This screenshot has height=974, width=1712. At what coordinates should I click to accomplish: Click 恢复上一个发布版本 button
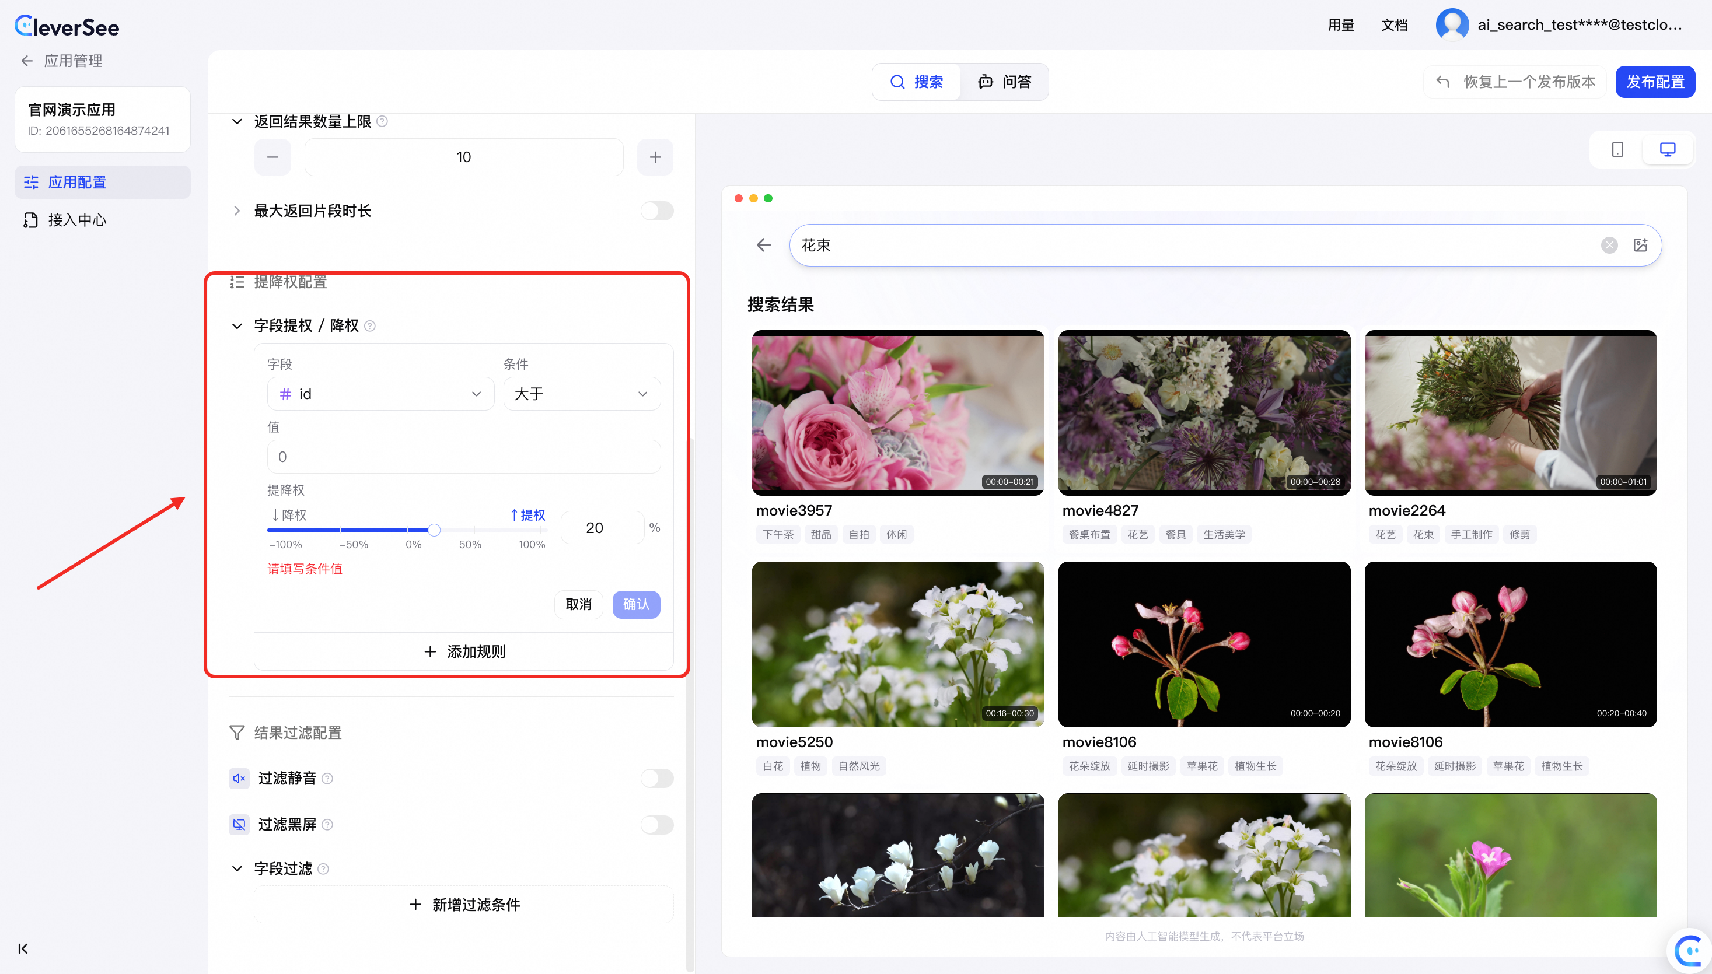pos(1516,82)
